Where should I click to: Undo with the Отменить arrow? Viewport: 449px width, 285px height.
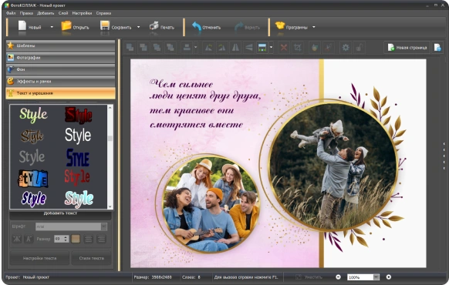[197, 27]
